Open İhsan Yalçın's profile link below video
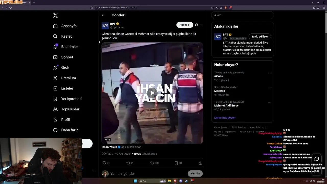 click(109, 147)
